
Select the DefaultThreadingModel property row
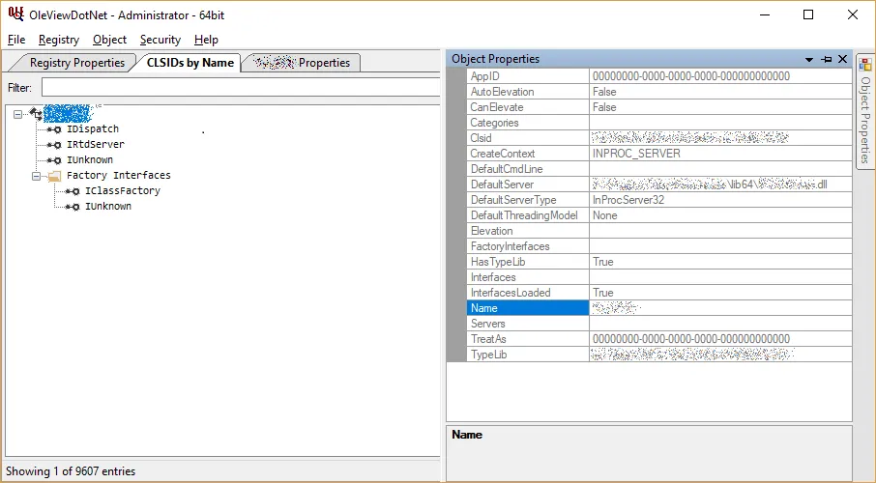coord(659,215)
